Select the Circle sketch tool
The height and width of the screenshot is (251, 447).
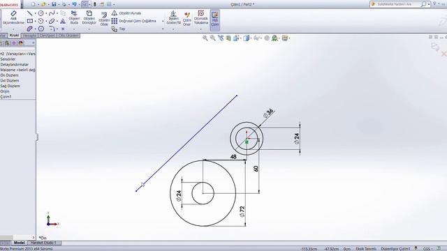41,13
